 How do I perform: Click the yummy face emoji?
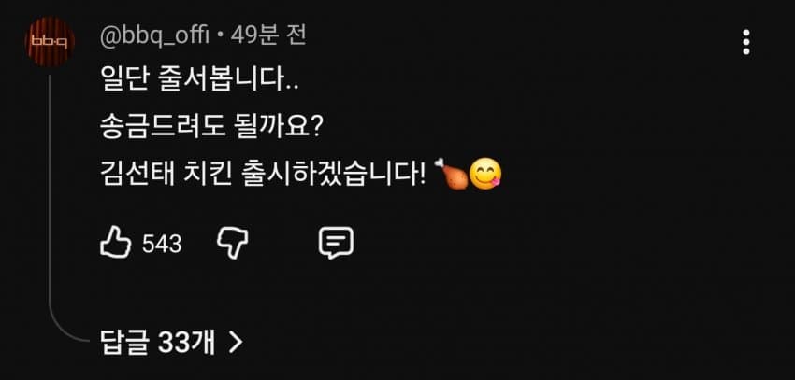coord(485,174)
